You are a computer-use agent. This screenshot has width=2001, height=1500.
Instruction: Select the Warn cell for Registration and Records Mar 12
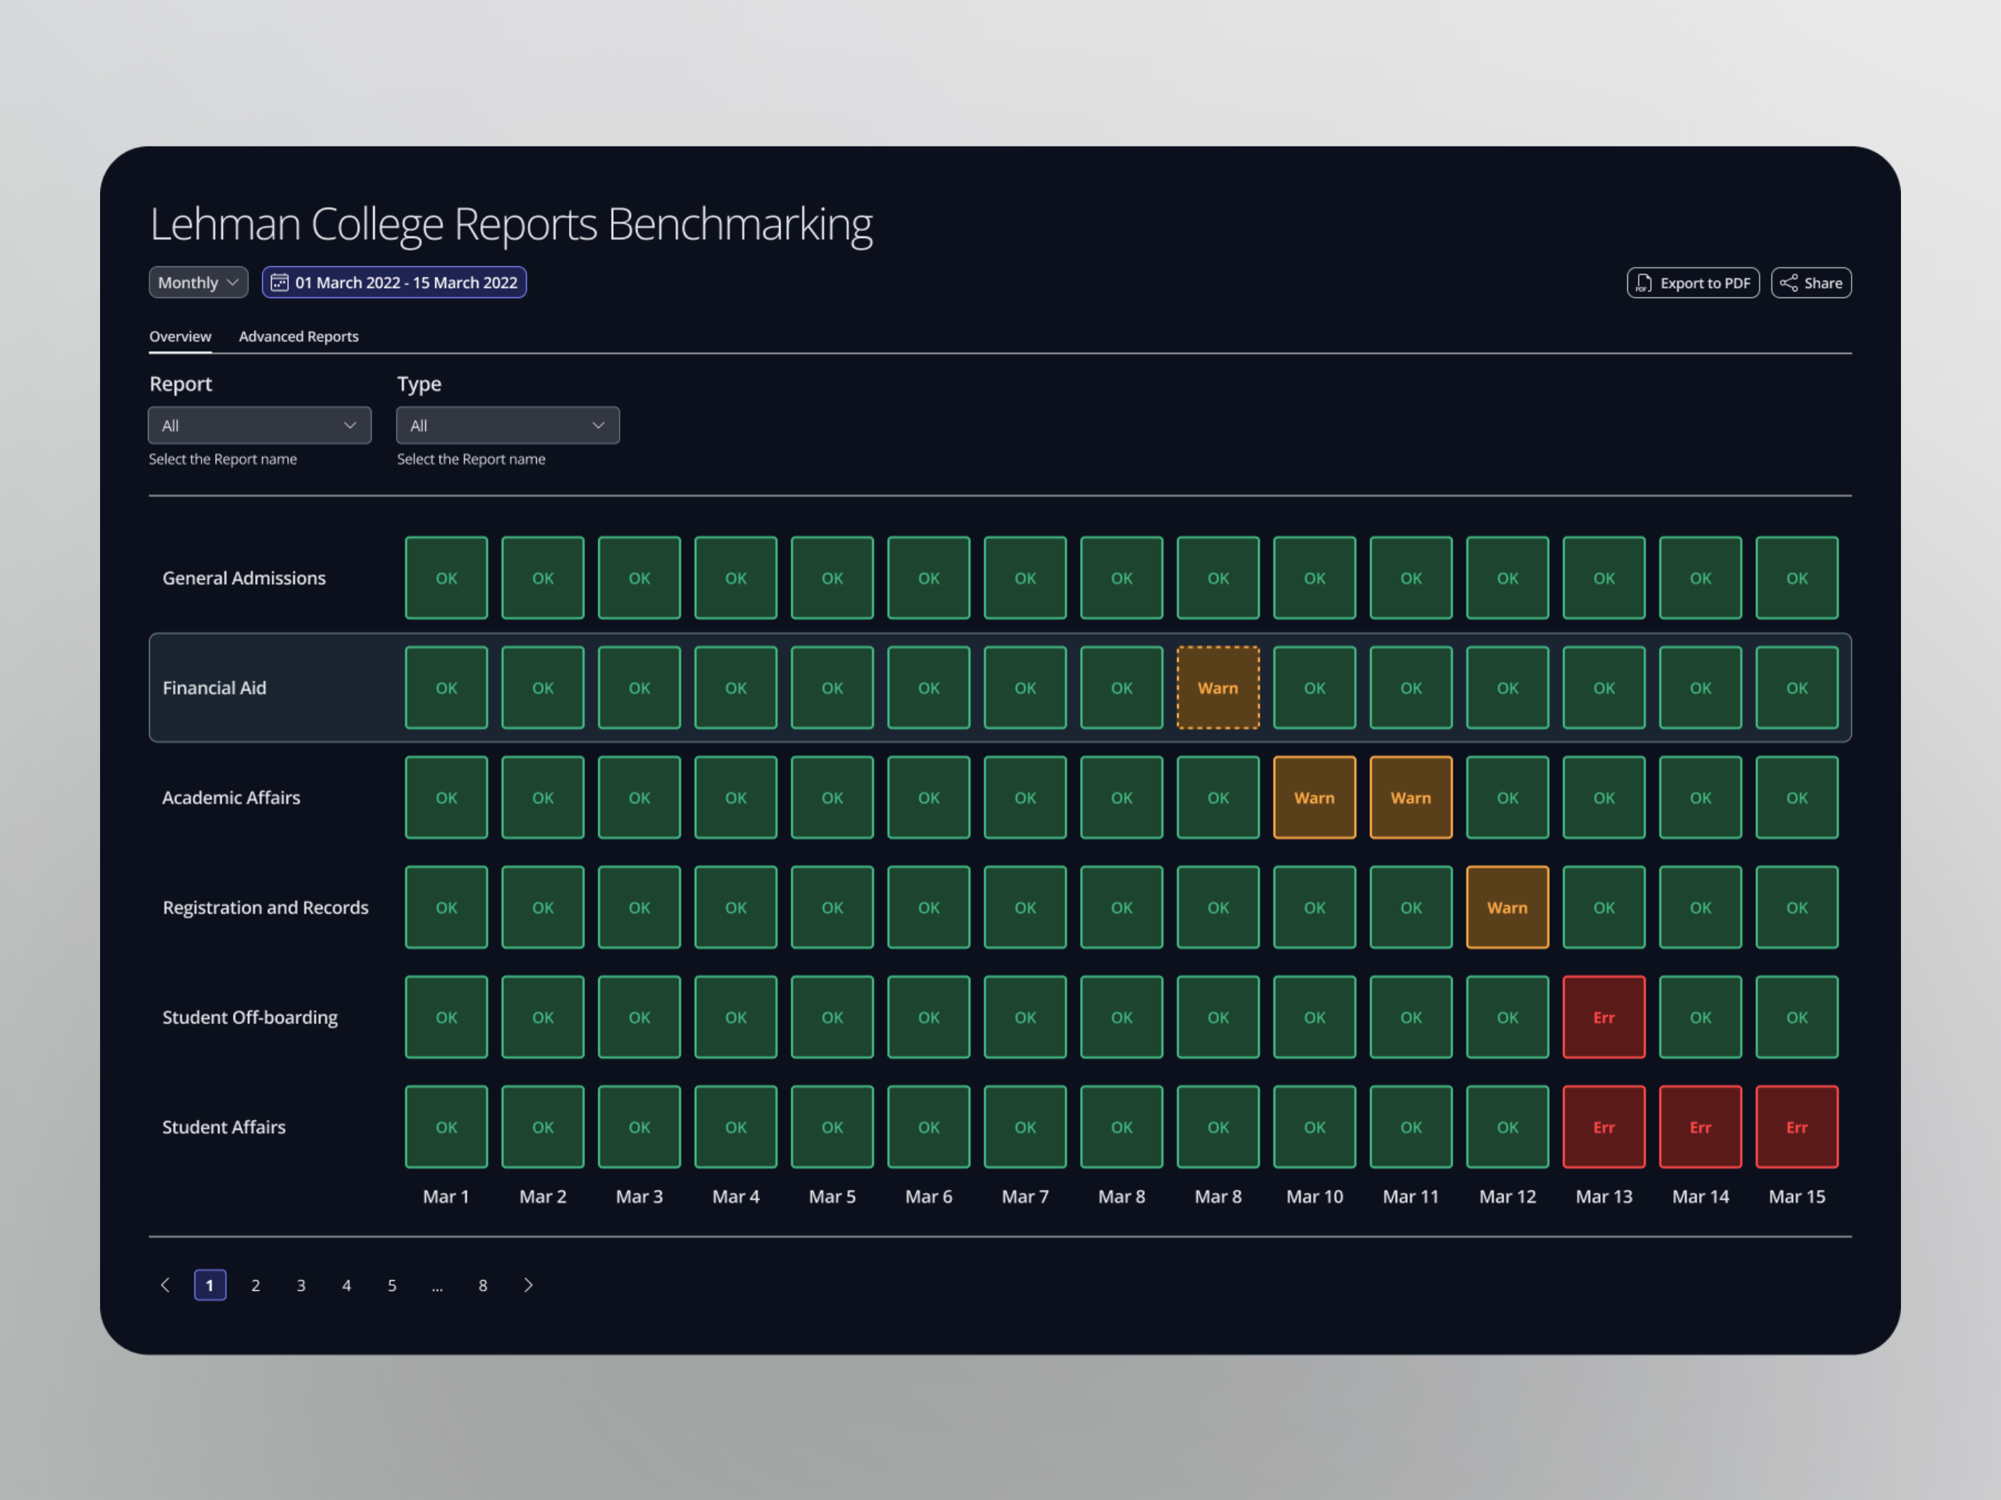click(x=1507, y=907)
